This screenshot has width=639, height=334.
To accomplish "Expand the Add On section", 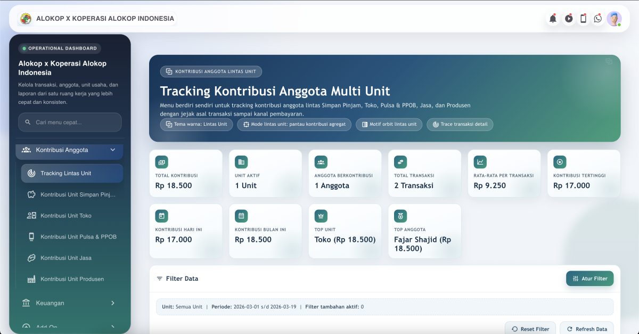I will coord(69,326).
